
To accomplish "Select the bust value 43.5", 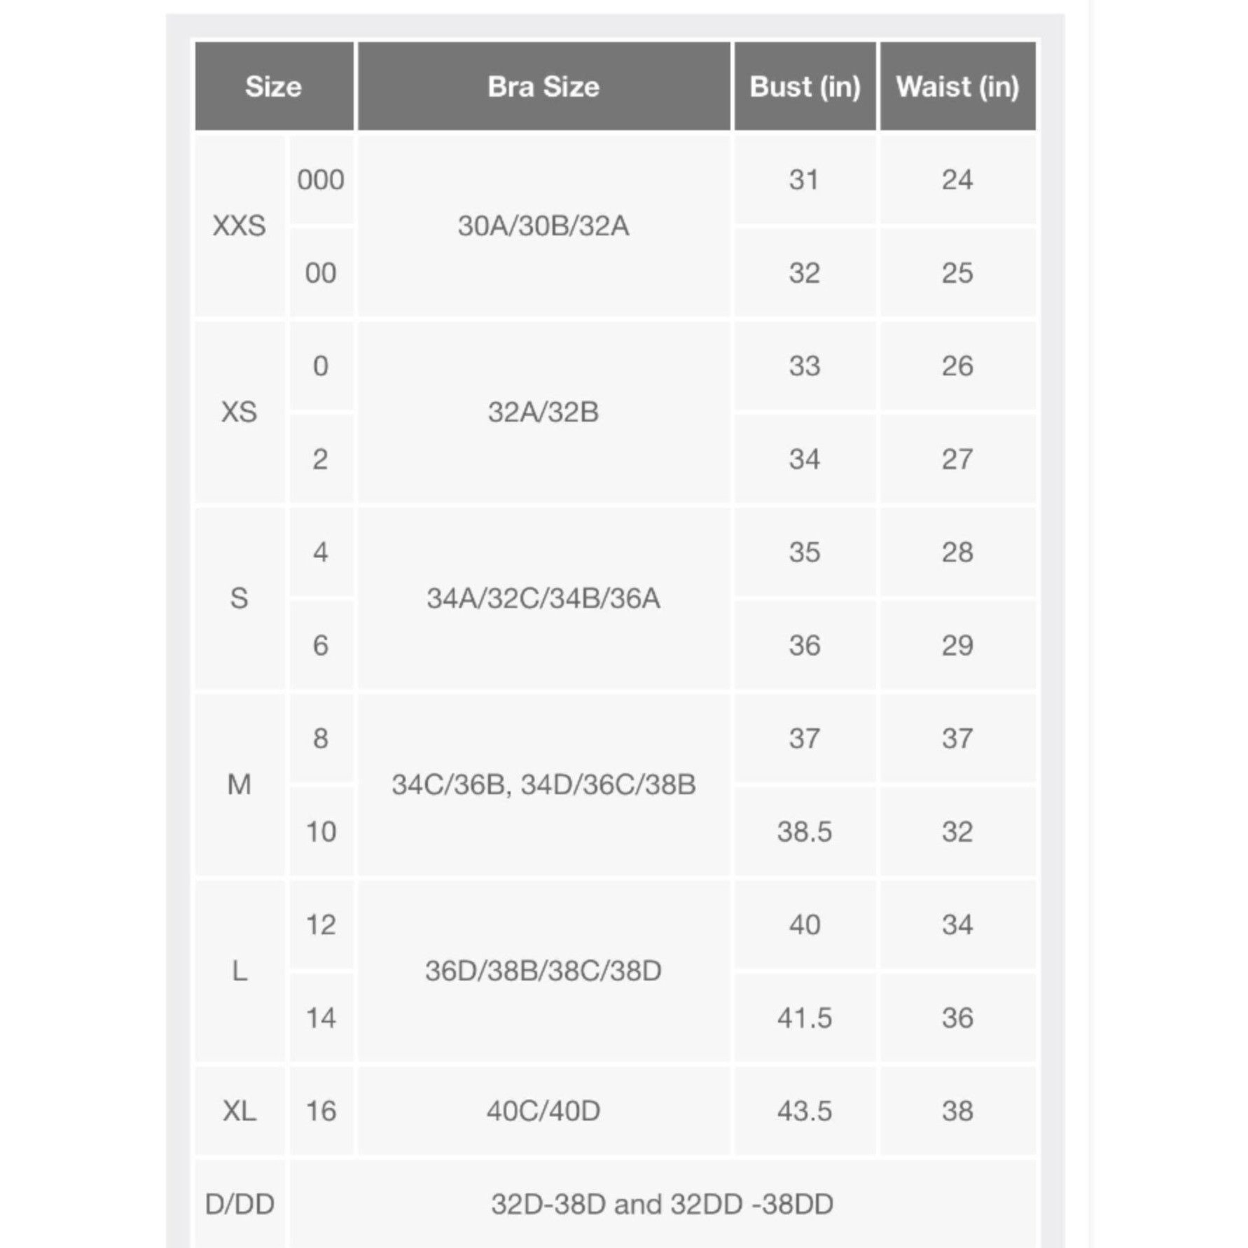I will (x=805, y=1111).
